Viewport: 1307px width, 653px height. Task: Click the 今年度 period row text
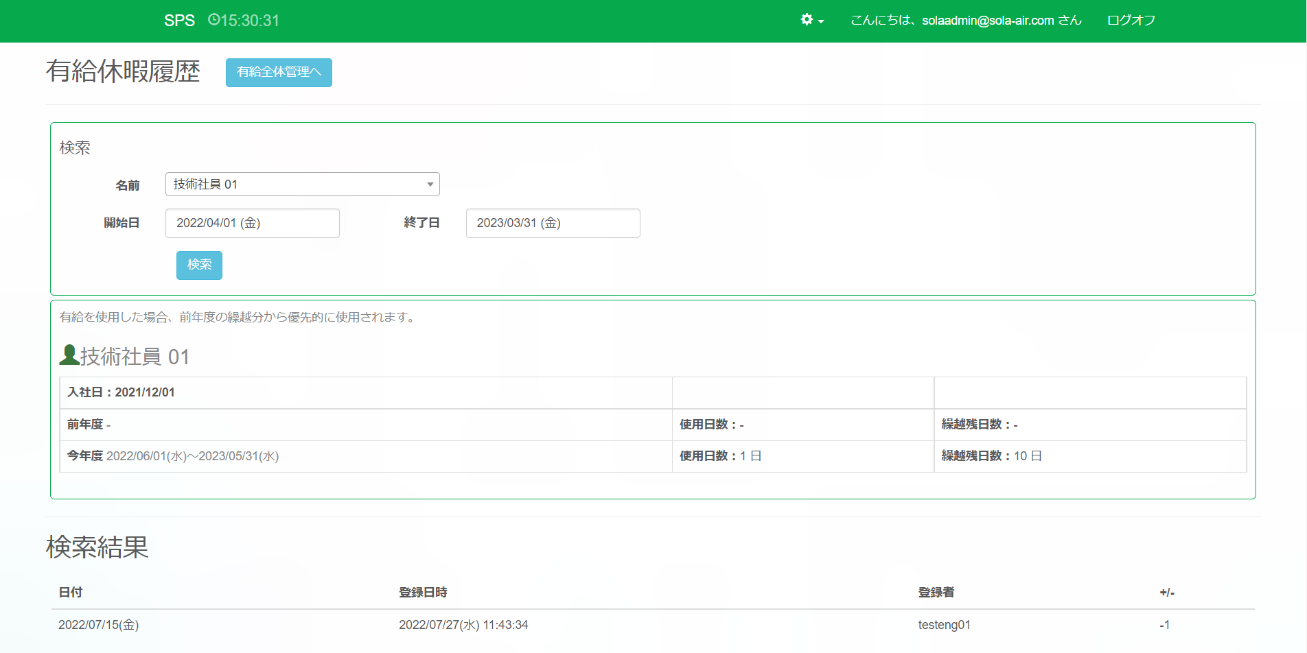pos(173,456)
